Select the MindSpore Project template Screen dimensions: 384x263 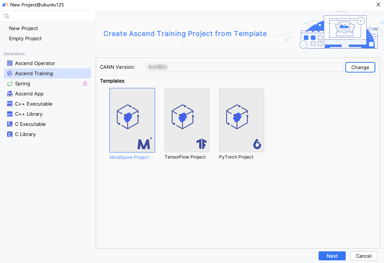[132, 124]
